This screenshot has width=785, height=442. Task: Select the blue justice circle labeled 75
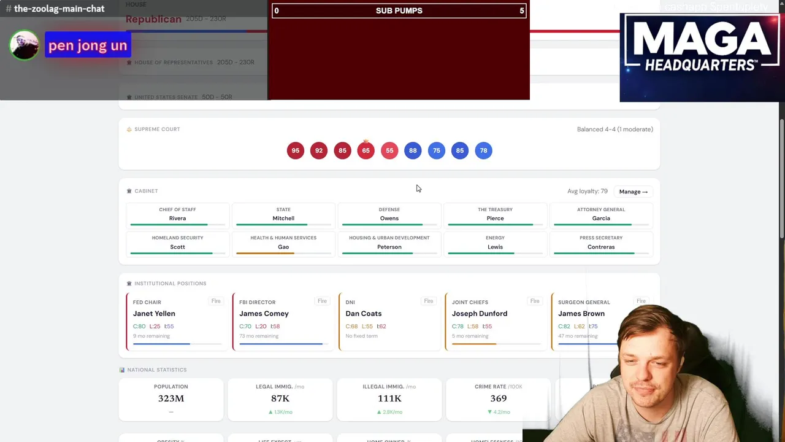click(437, 150)
